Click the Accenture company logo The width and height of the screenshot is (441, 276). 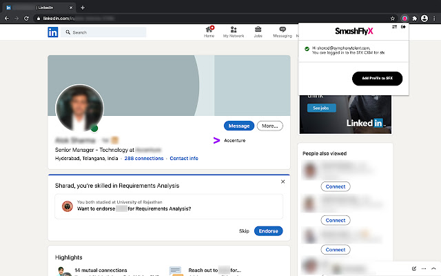[216, 140]
